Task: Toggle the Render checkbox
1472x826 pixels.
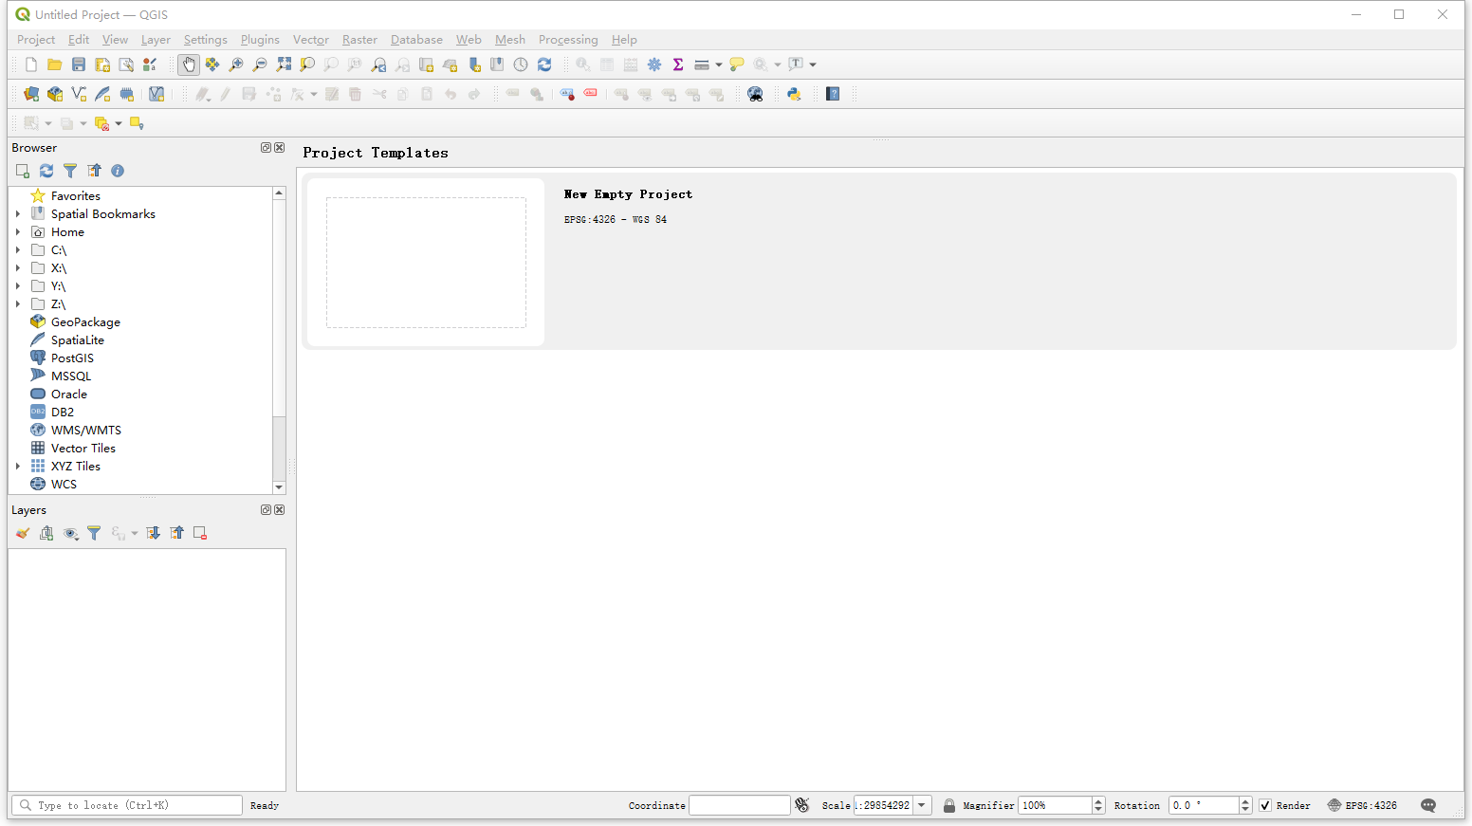Action: click(x=1265, y=805)
